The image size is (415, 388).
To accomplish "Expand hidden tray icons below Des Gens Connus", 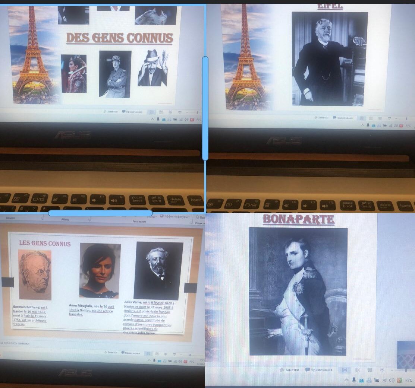I will click(x=153, y=120).
